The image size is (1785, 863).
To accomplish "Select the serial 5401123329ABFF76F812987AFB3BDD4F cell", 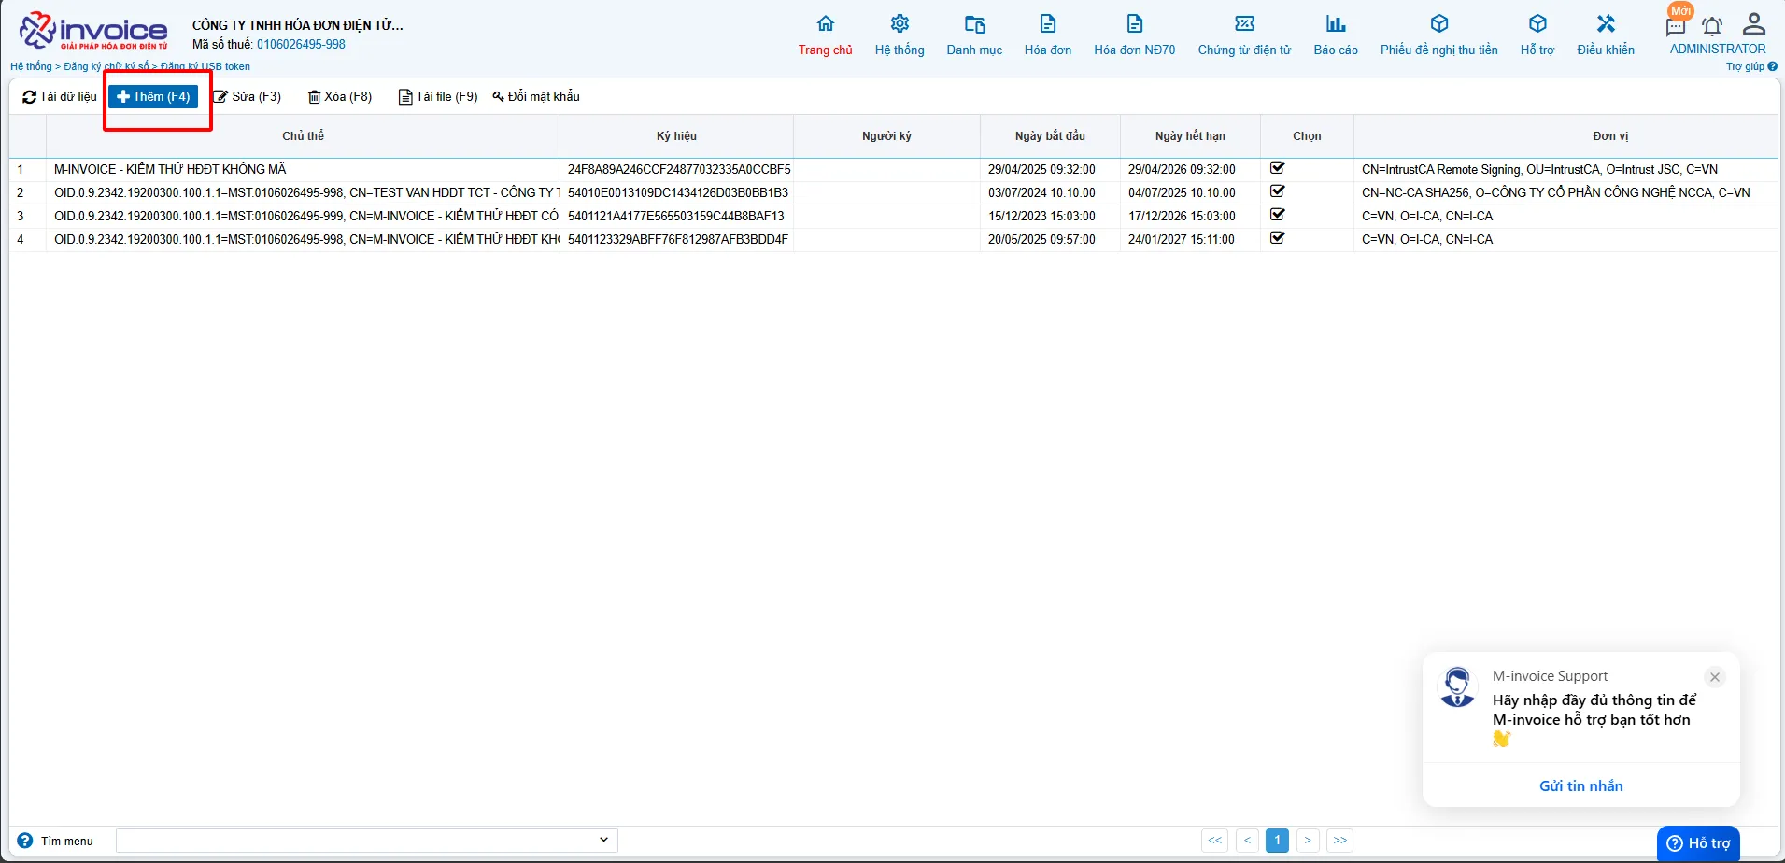I will coord(678,239).
